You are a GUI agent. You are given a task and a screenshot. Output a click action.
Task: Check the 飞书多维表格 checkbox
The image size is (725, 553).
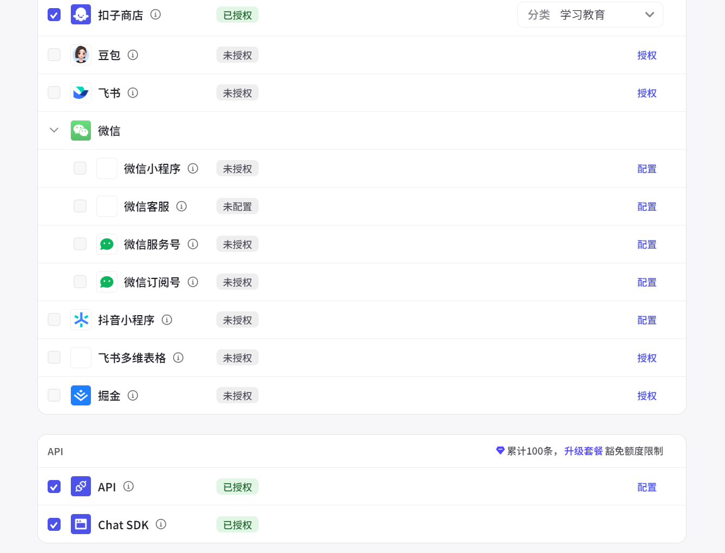pyautogui.click(x=54, y=357)
